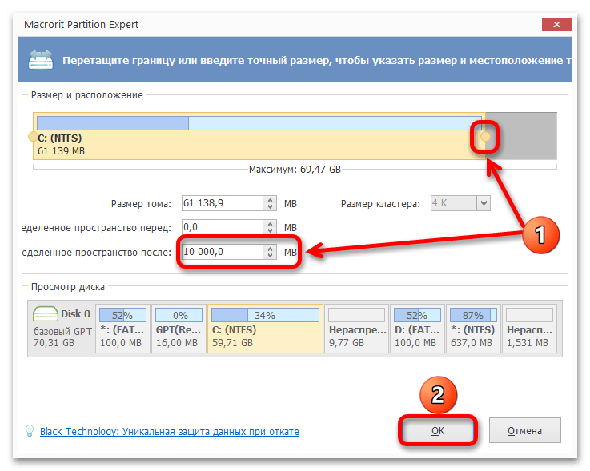This screenshot has width=590, height=471.
Task: Click the unallocated space after field 10 000,0
Action: [223, 251]
